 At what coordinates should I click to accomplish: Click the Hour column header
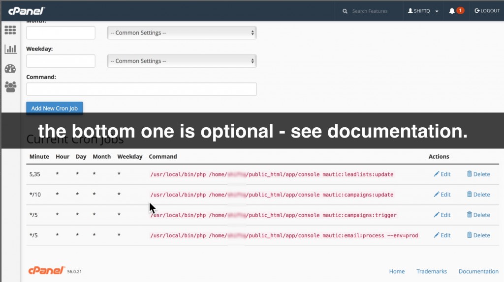pos(63,157)
